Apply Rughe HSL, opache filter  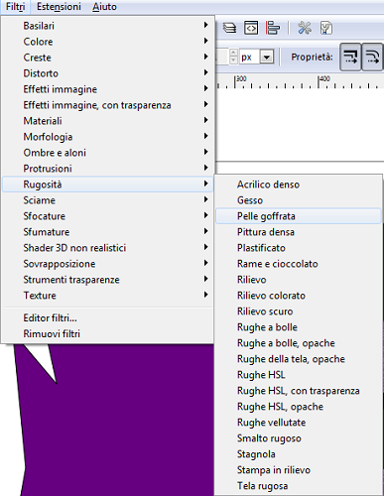[x=299, y=407]
